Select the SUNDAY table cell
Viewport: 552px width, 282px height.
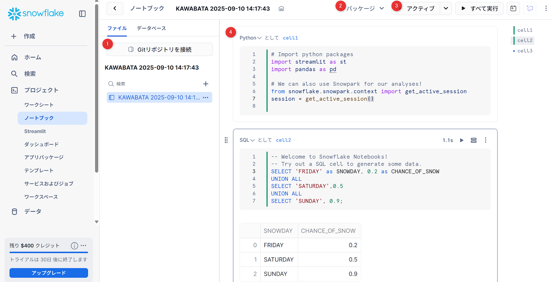[x=279, y=274]
